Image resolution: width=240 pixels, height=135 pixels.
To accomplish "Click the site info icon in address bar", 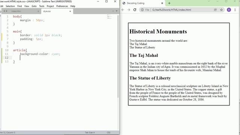I will tap(142, 10).
